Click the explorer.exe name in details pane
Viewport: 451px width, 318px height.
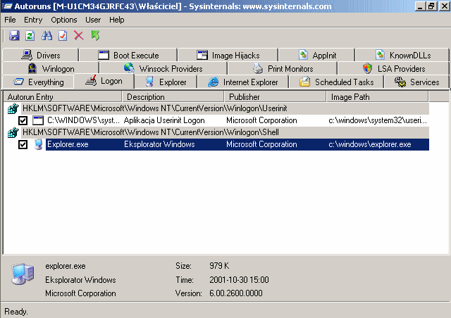66,266
